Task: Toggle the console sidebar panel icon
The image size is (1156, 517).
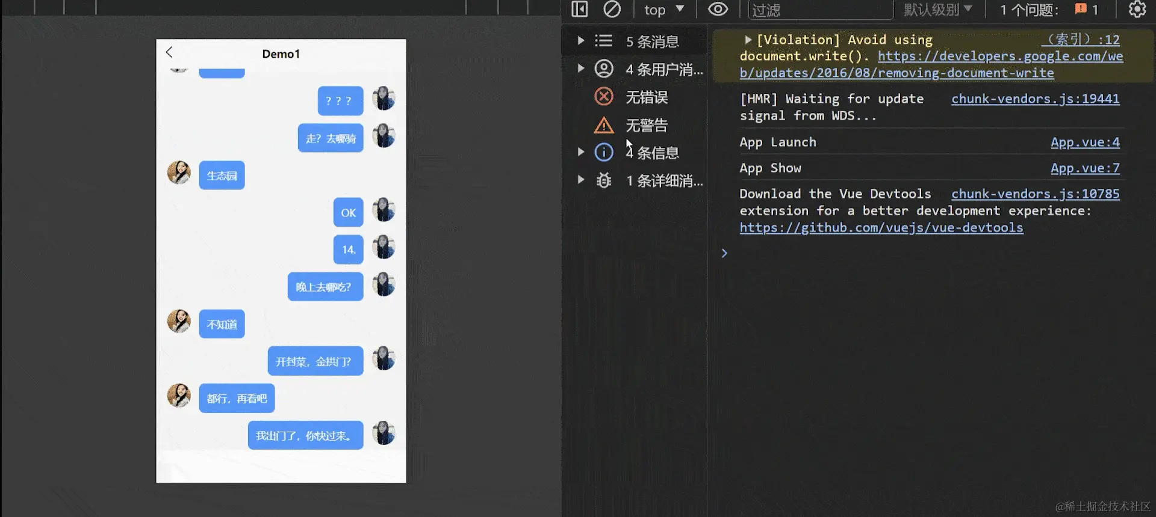Action: pyautogui.click(x=579, y=9)
